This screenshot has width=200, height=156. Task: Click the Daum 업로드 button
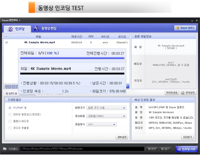click(x=185, y=28)
